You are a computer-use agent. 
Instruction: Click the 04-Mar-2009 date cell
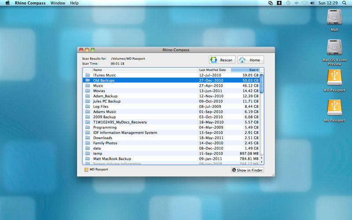point(211,127)
